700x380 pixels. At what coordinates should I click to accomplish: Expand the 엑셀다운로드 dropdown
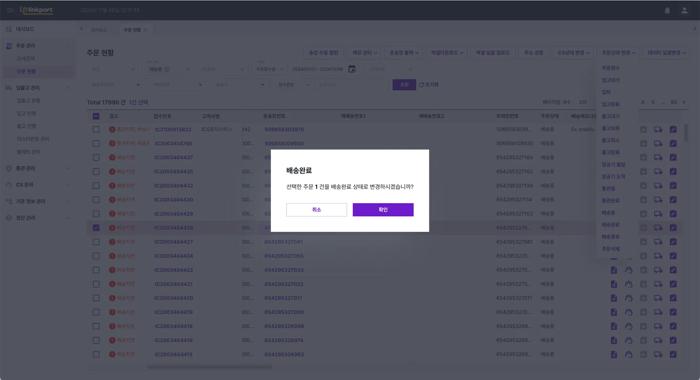pyautogui.click(x=446, y=53)
